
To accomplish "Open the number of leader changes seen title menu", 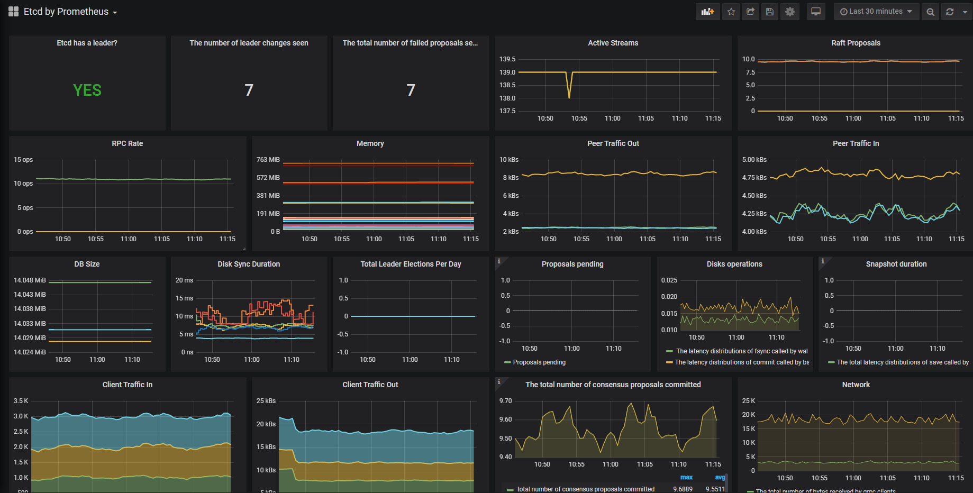I will pos(249,43).
